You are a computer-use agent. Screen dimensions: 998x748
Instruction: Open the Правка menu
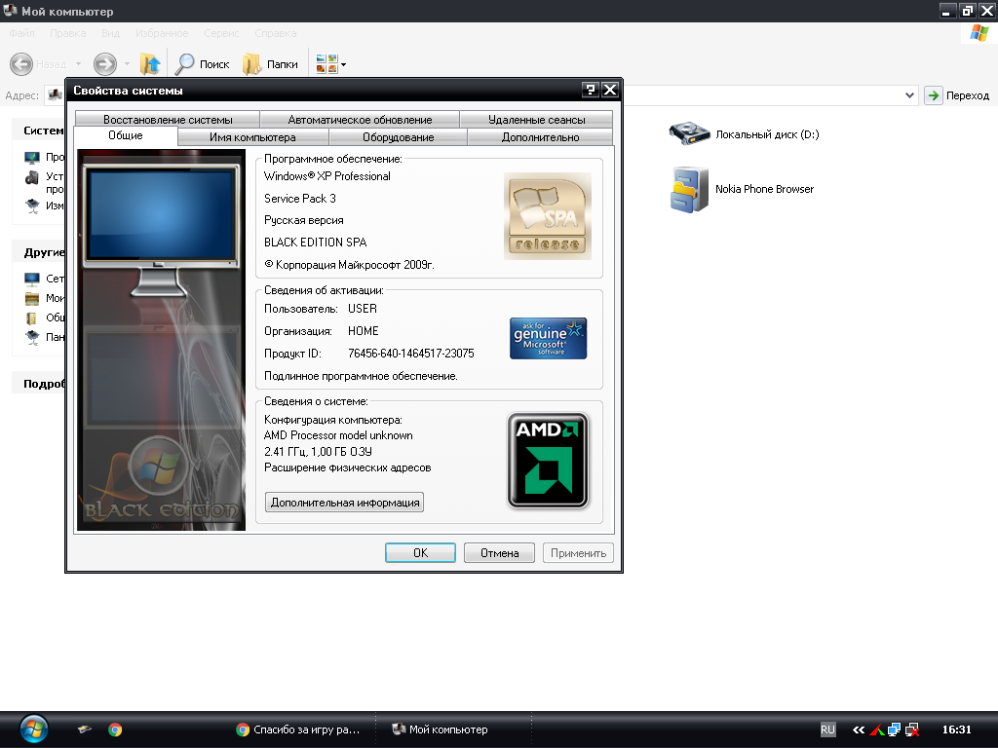point(67,33)
